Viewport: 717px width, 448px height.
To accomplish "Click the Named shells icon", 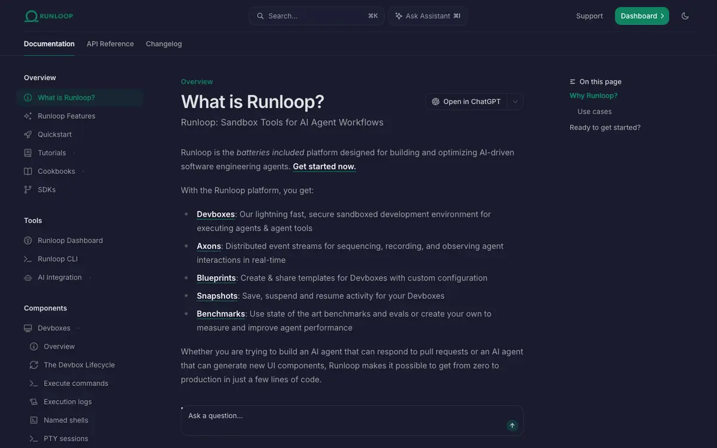I will point(33,421).
